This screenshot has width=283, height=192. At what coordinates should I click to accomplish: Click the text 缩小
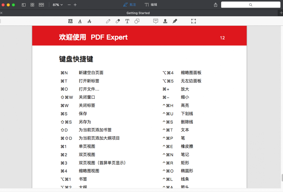pyautogui.click(x=185, y=97)
